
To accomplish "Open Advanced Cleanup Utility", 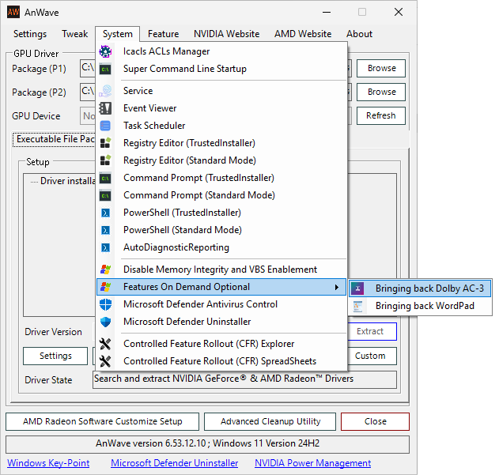I will 270,421.
